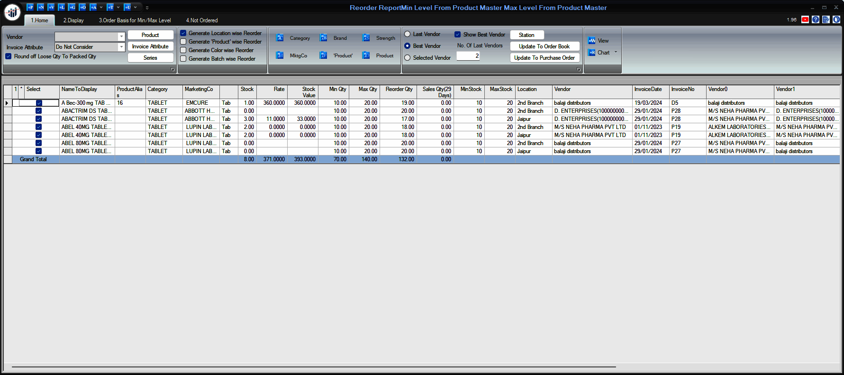
Task: Click the 'P' quick access toolbar icon
Action: tap(30, 7)
